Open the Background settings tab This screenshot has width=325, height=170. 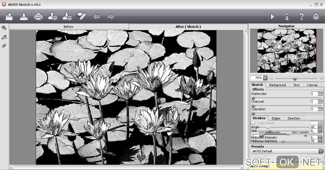[x=278, y=85]
